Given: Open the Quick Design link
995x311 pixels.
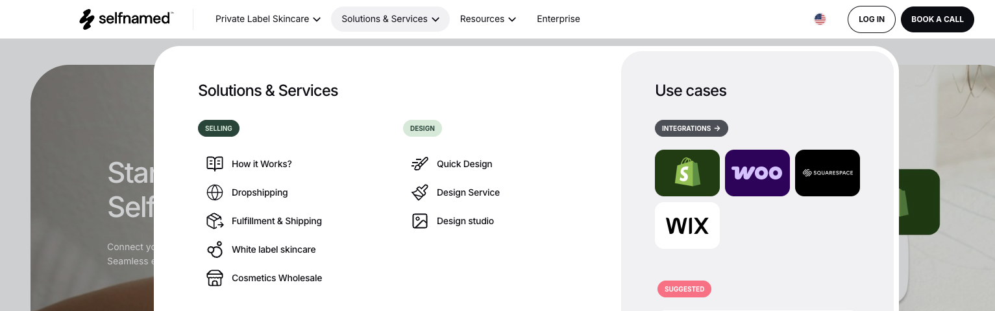Looking at the screenshot, I should (464, 164).
